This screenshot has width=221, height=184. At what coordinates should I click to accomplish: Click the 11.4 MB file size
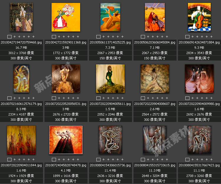click(x=111, y=170)
